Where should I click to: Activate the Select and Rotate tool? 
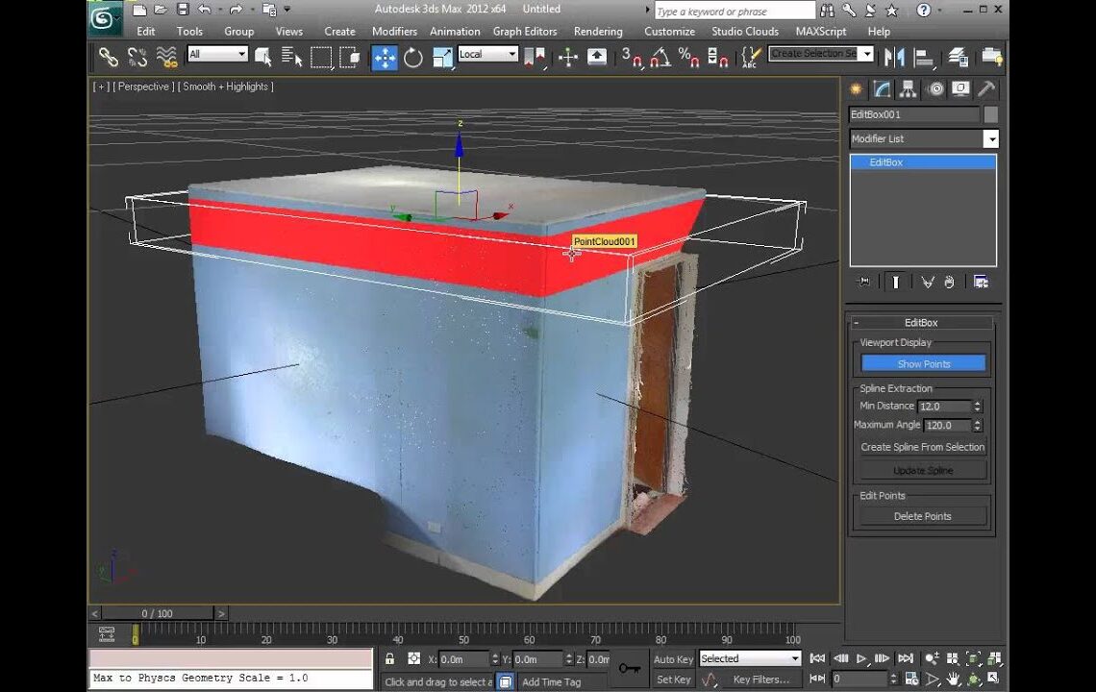pos(413,58)
